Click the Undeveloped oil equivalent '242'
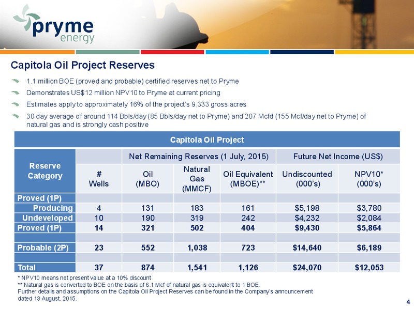The width and height of the screenshot is (414, 310). point(248,218)
